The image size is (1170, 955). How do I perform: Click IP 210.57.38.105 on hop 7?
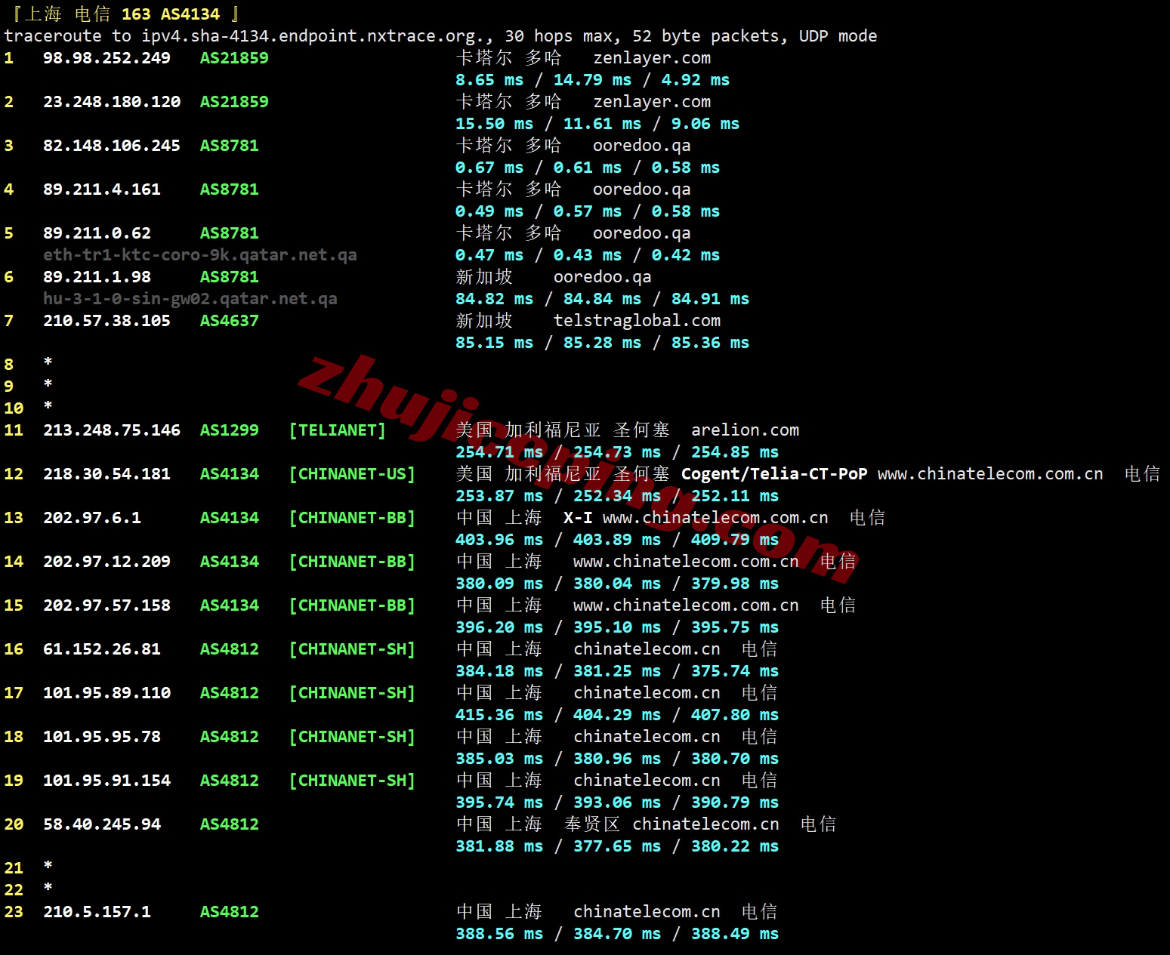[x=107, y=321]
